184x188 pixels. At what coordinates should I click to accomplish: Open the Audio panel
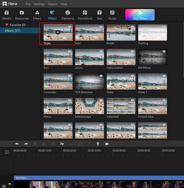pos(112,15)
